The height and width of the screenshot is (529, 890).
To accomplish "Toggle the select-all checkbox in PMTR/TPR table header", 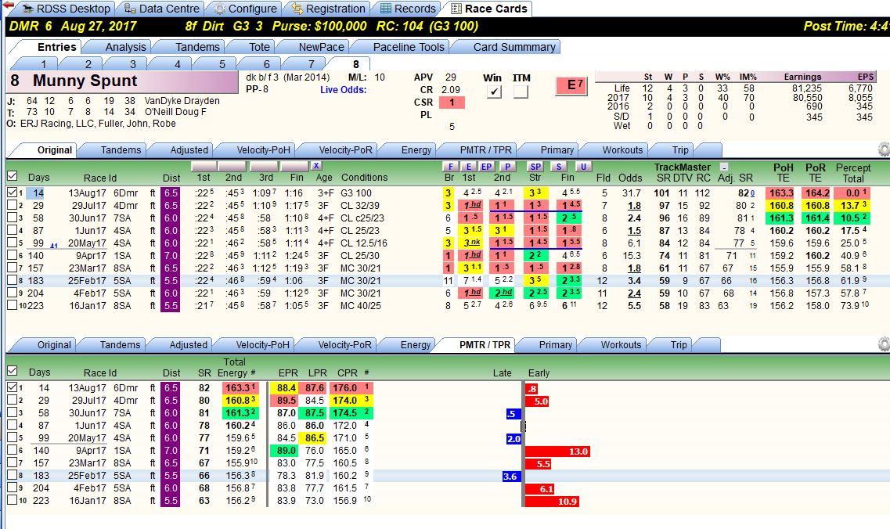I will click(12, 371).
